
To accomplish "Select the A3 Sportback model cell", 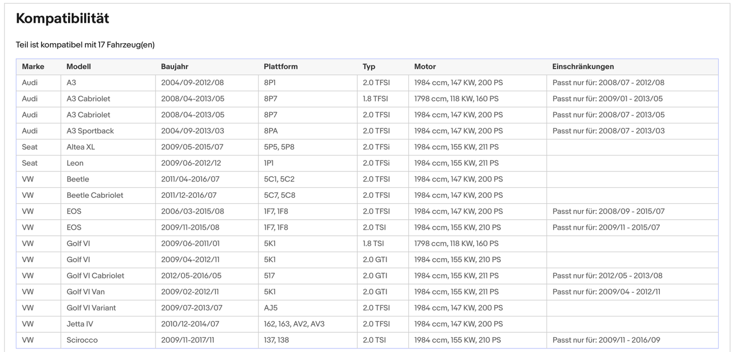I will (90, 131).
